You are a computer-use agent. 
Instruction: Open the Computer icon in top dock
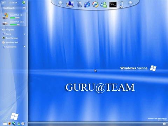[x=70, y=4]
